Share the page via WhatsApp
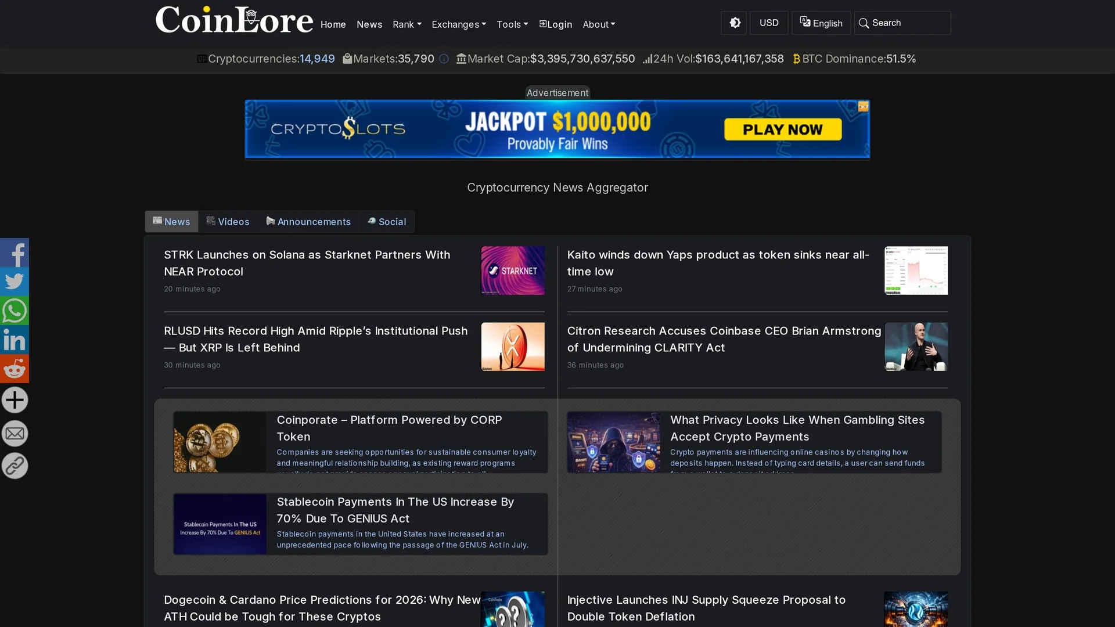 pyautogui.click(x=15, y=311)
